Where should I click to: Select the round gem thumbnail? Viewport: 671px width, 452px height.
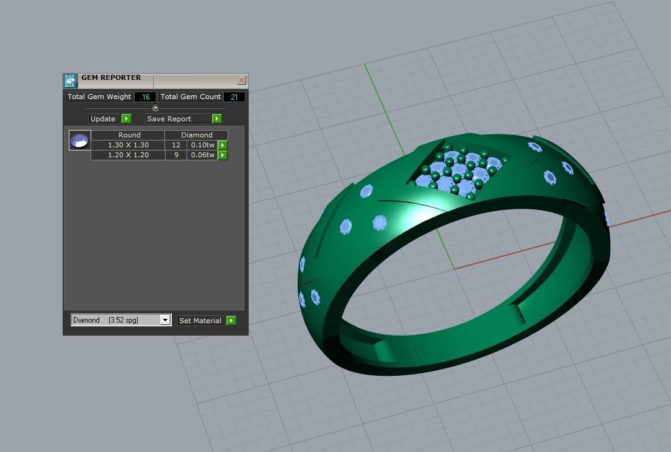click(79, 140)
